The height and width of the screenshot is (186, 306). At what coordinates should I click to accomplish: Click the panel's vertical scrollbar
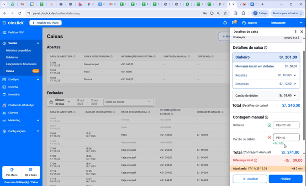(304, 95)
